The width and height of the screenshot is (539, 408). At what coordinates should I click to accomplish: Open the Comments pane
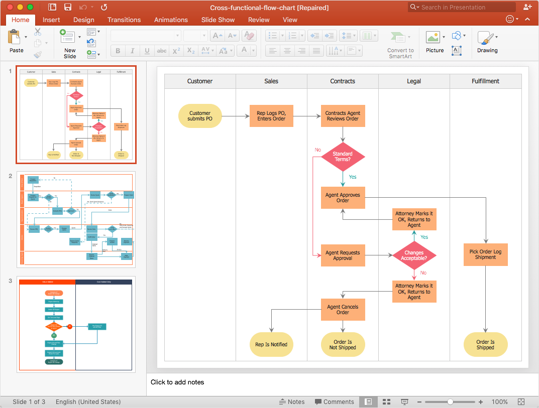(x=335, y=401)
